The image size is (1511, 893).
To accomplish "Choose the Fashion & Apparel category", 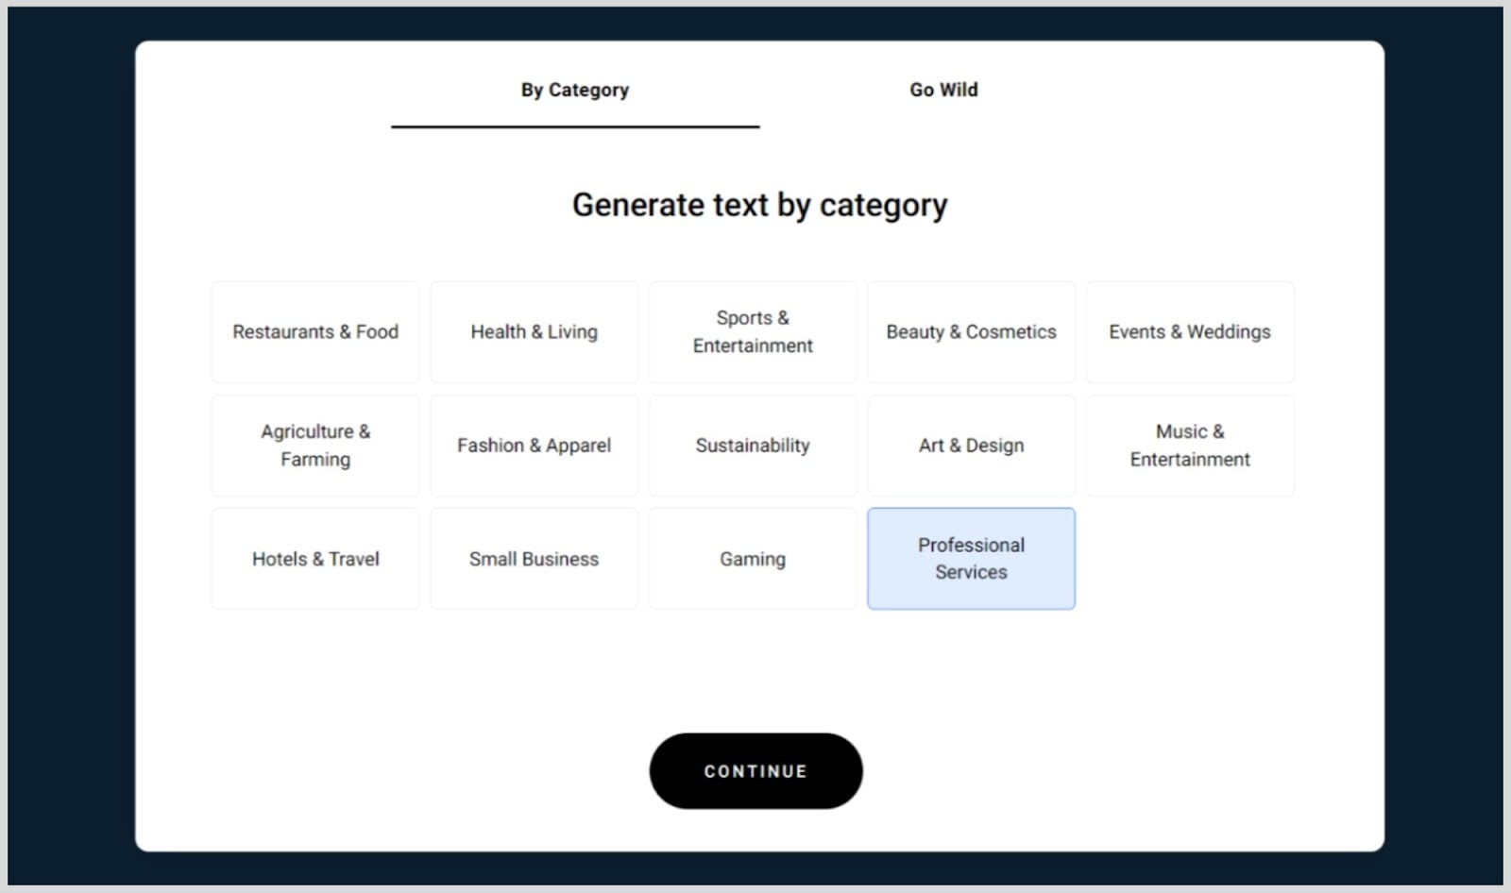I will pos(534,445).
